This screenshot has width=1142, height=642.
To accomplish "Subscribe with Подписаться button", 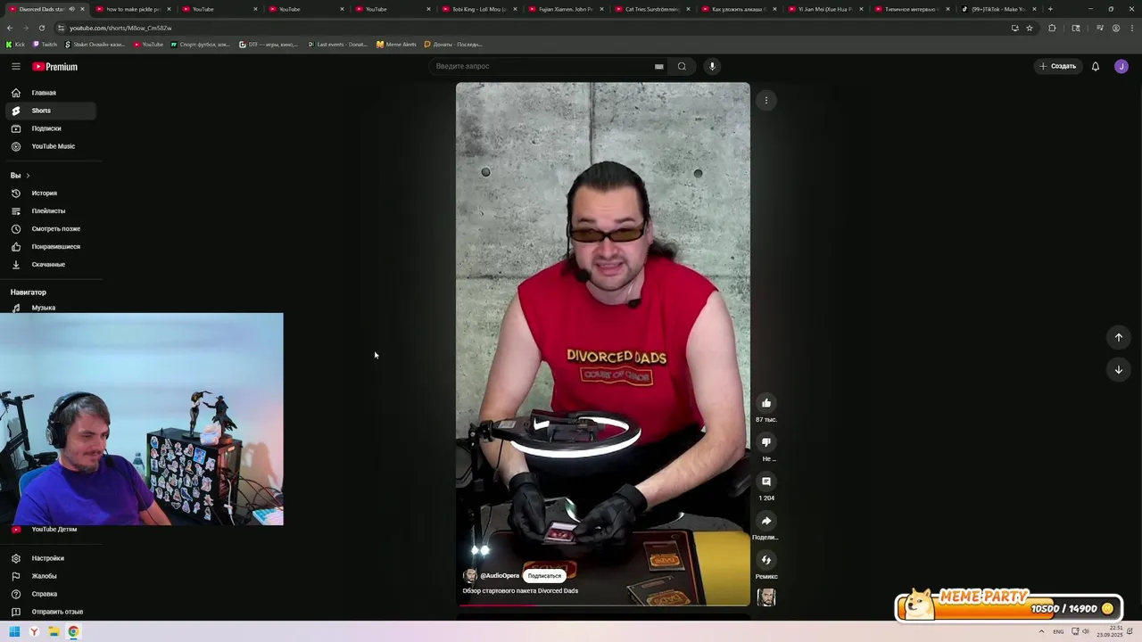I will (544, 576).
